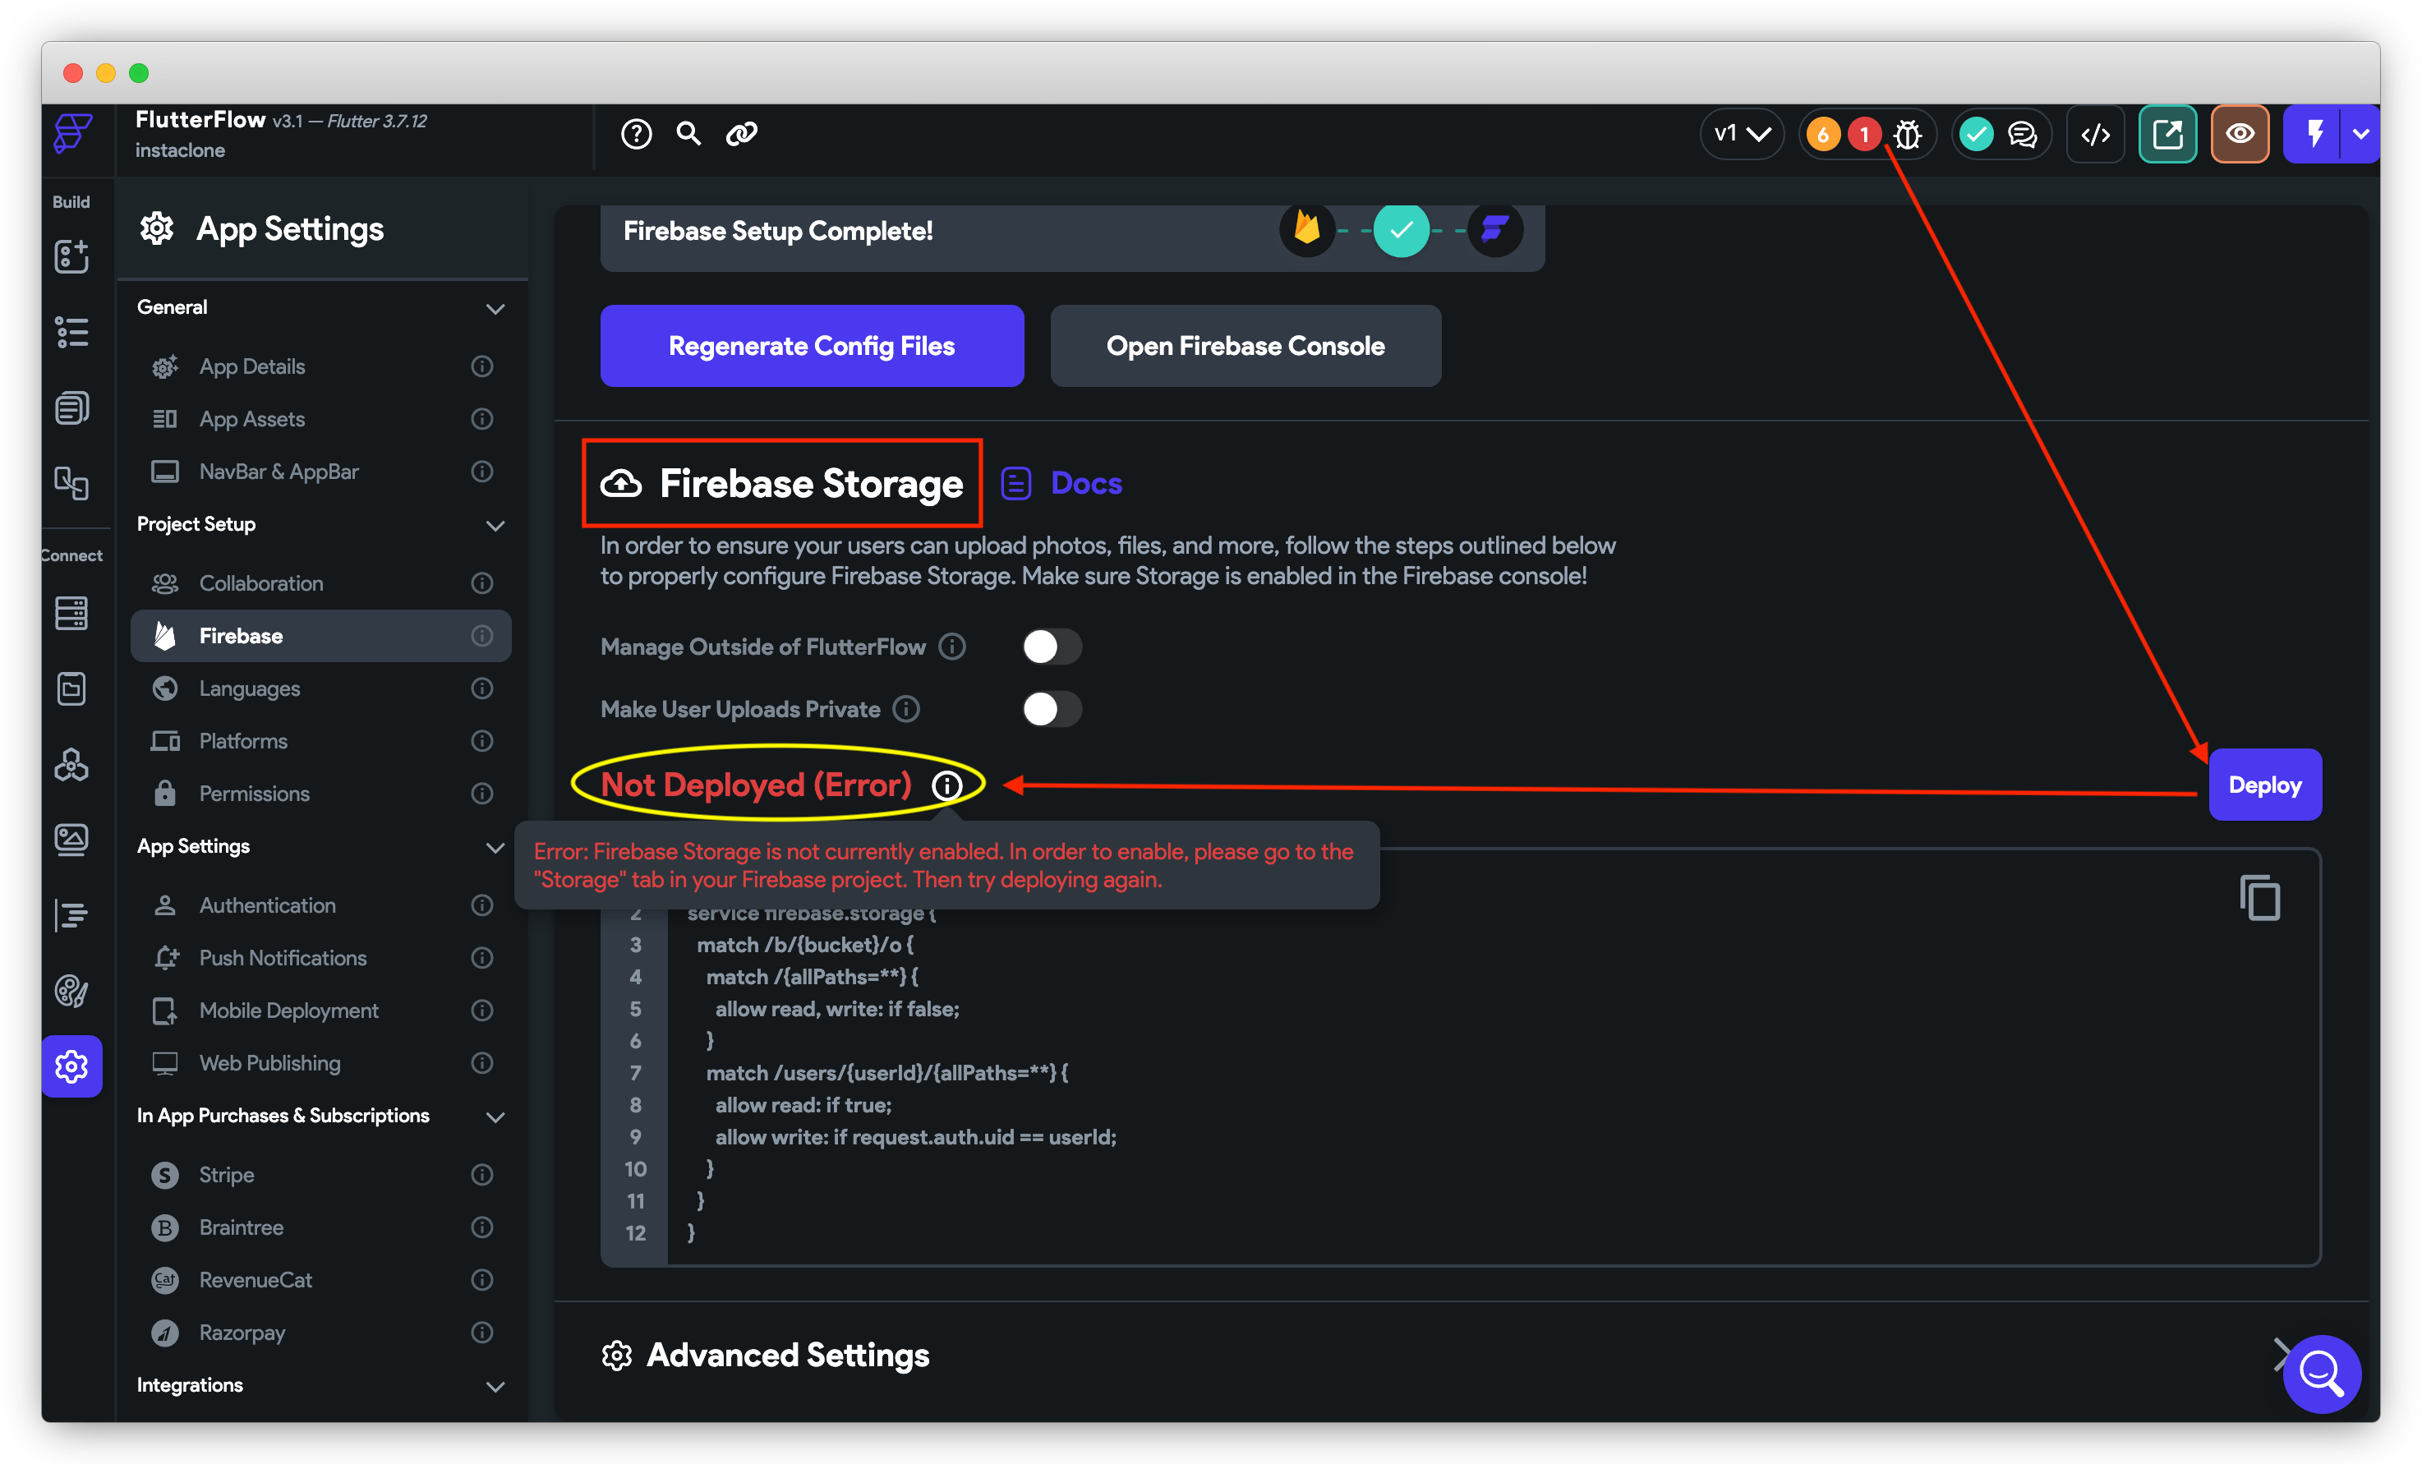
Task: Click the Deploy button
Action: click(x=2265, y=785)
